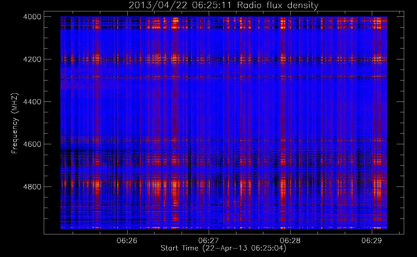The width and height of the screenshot is (417, 257).
Task: Click the 4200 frequency tick label
Action: coord(32,59)
